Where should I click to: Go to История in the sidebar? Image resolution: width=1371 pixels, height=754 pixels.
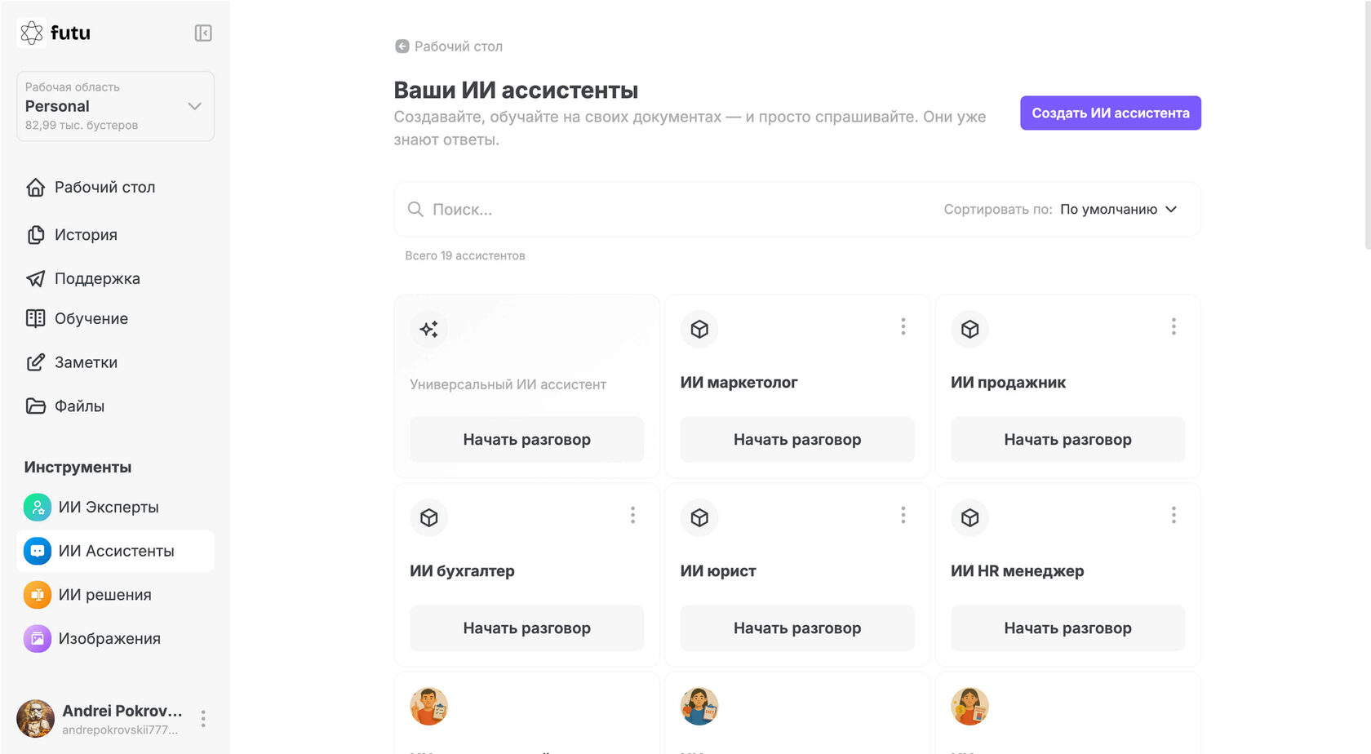tap(86, 235)
